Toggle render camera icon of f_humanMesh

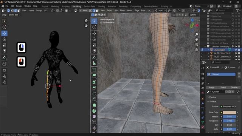(x=239, y=50)
